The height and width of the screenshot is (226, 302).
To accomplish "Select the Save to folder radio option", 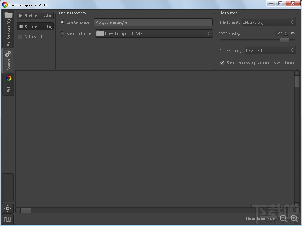I will [x=62, y=34].
